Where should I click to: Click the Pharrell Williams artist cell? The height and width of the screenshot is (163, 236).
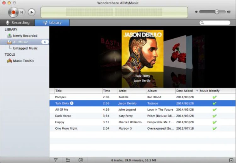click(x=132, y=122)
